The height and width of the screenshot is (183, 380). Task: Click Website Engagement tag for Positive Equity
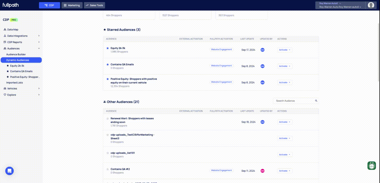tap(221, 82)
